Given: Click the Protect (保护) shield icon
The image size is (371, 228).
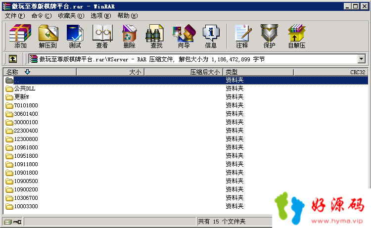Looking at the screenshot, I should pos(269,36).
